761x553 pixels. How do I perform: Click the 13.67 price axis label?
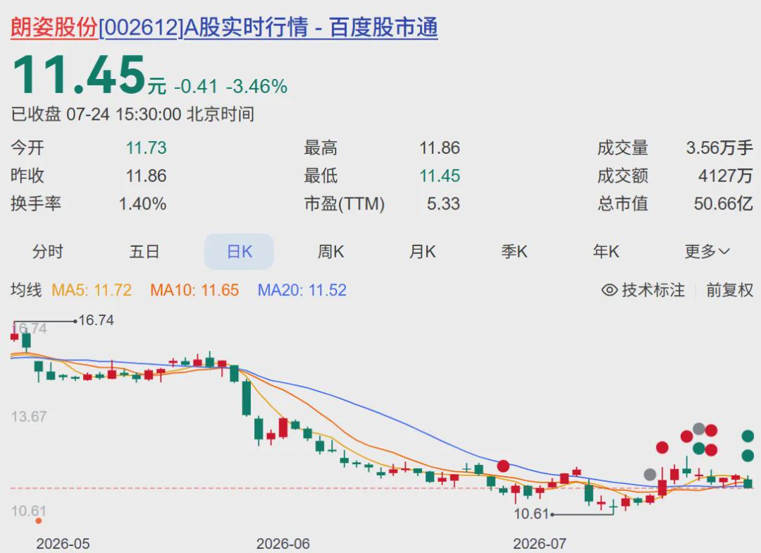pos(29,416)
